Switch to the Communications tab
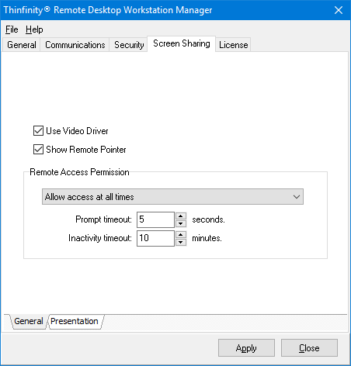Viewport: 351px width, 366px height. pos(75,45)
